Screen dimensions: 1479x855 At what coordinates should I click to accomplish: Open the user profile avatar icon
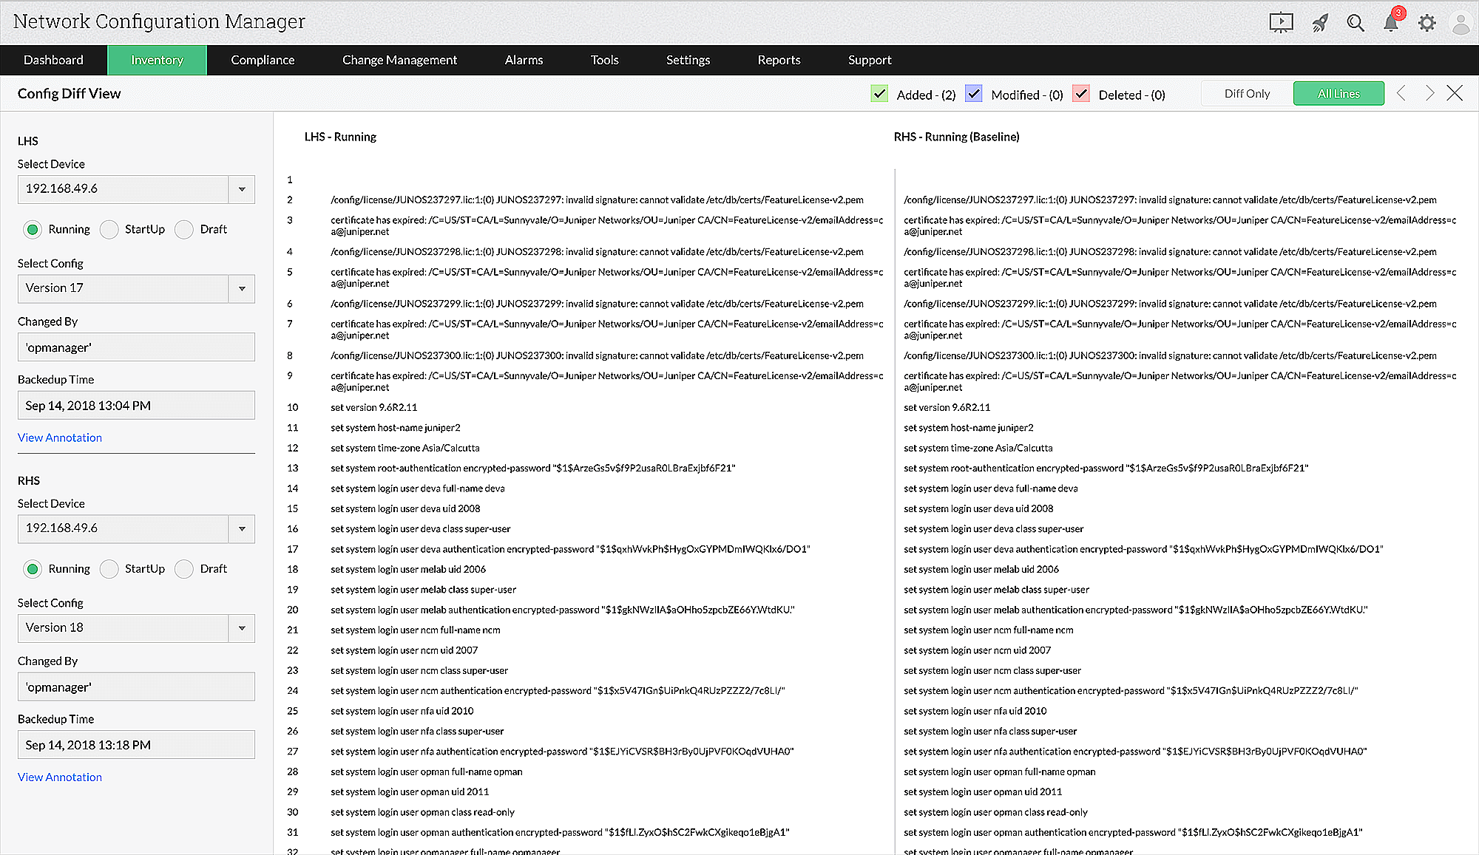[1461, 22]
